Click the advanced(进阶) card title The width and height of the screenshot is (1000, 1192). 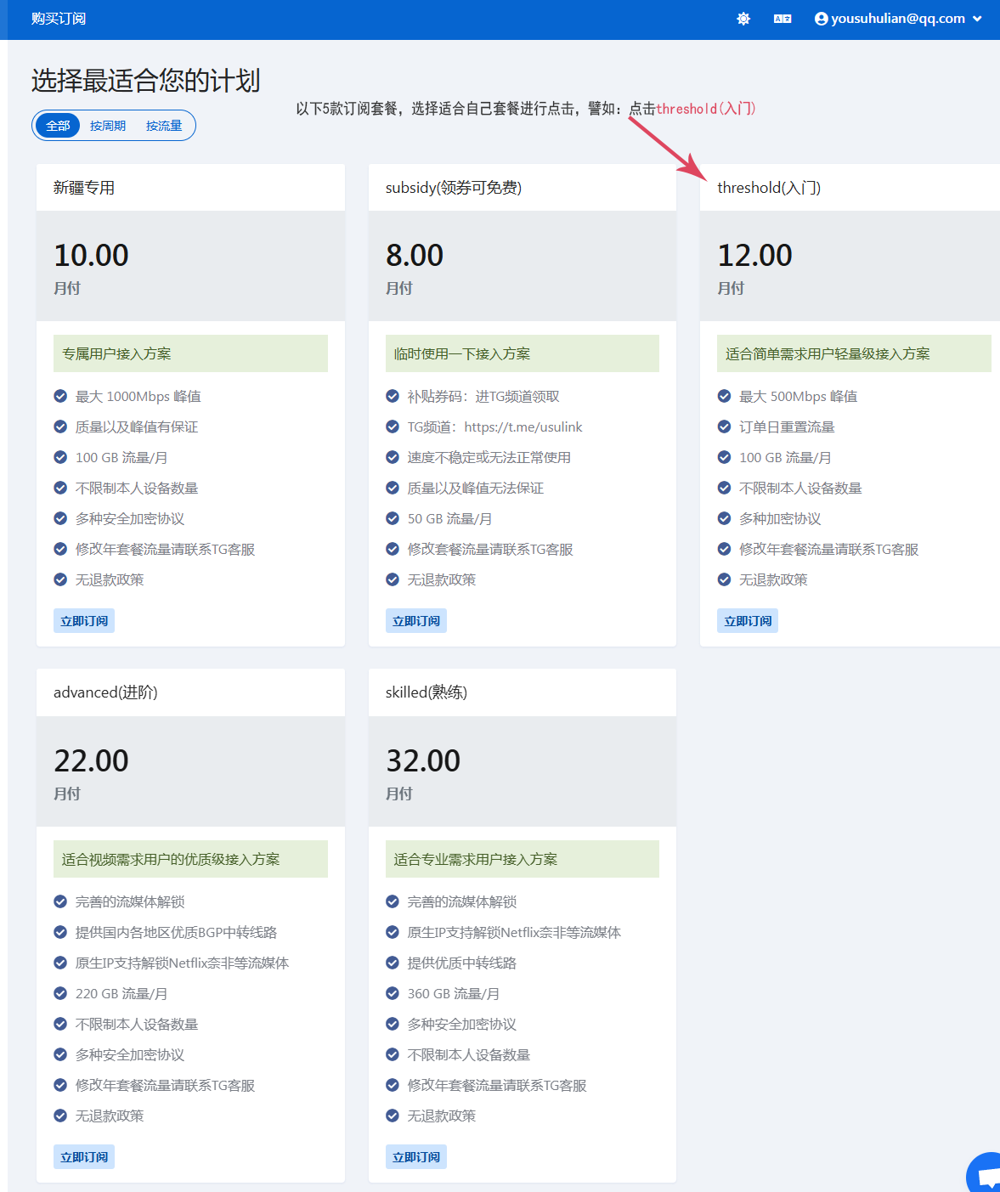[105, 692]
